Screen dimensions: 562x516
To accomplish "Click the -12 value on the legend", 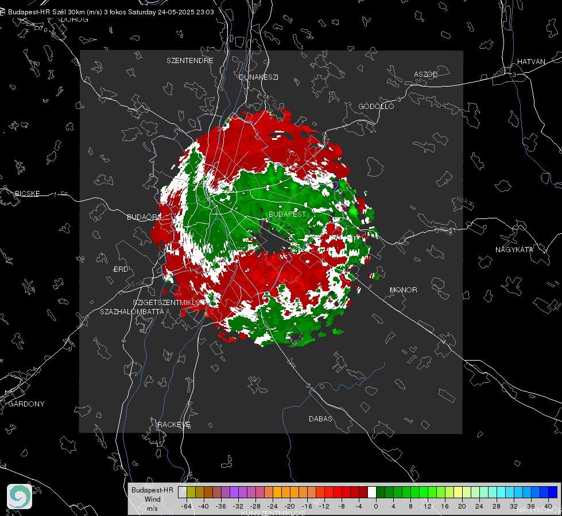I will pyautogui.click(x=324, y=506).
